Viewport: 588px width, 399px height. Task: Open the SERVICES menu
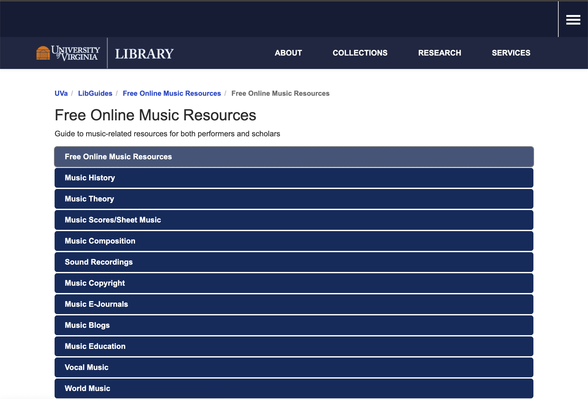(511, 53)
